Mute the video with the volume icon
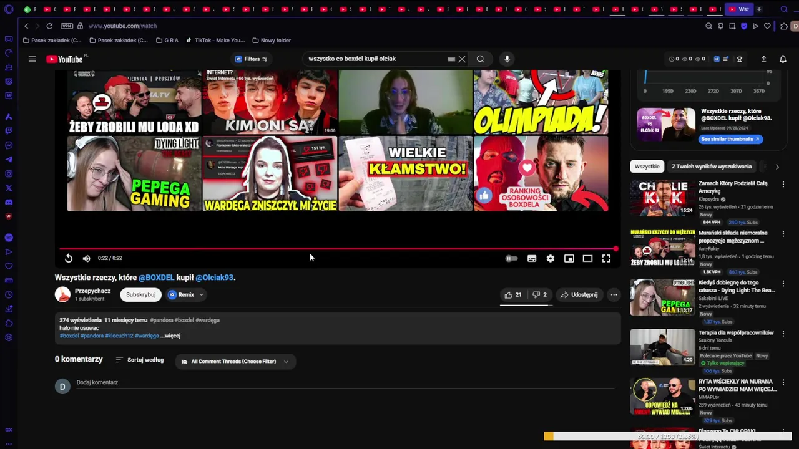Viewport: 799px width, 449px height. click(x=86, y=258)
